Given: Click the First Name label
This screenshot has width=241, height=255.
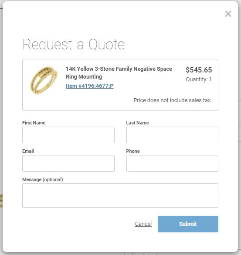Looking at the screenshot, I should tap(34, 123).
